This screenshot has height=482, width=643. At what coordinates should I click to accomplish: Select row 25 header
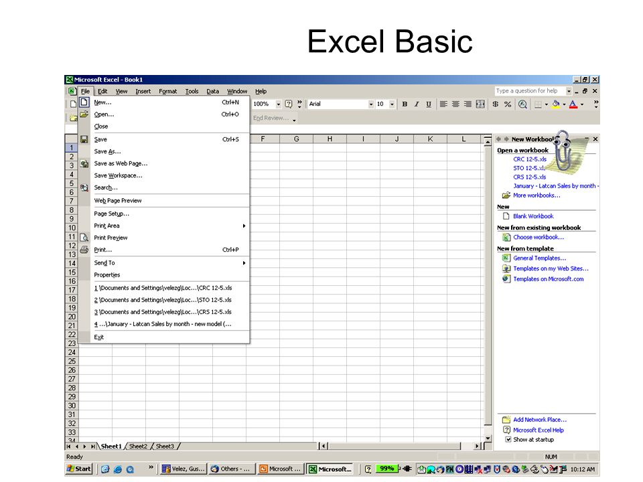tap(72, 361)
